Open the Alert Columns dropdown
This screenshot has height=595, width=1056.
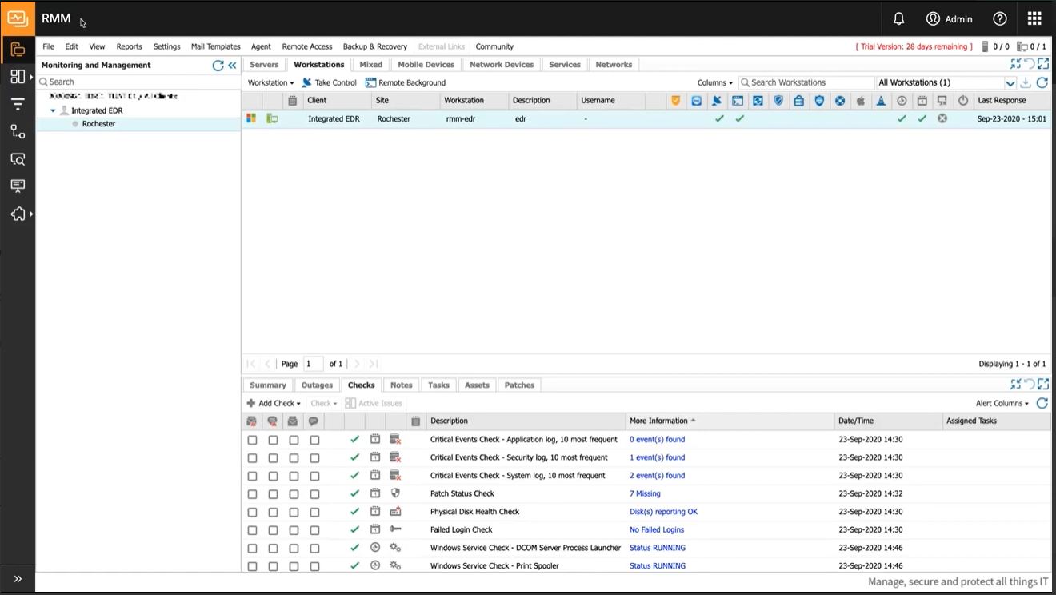[1000, 403]
